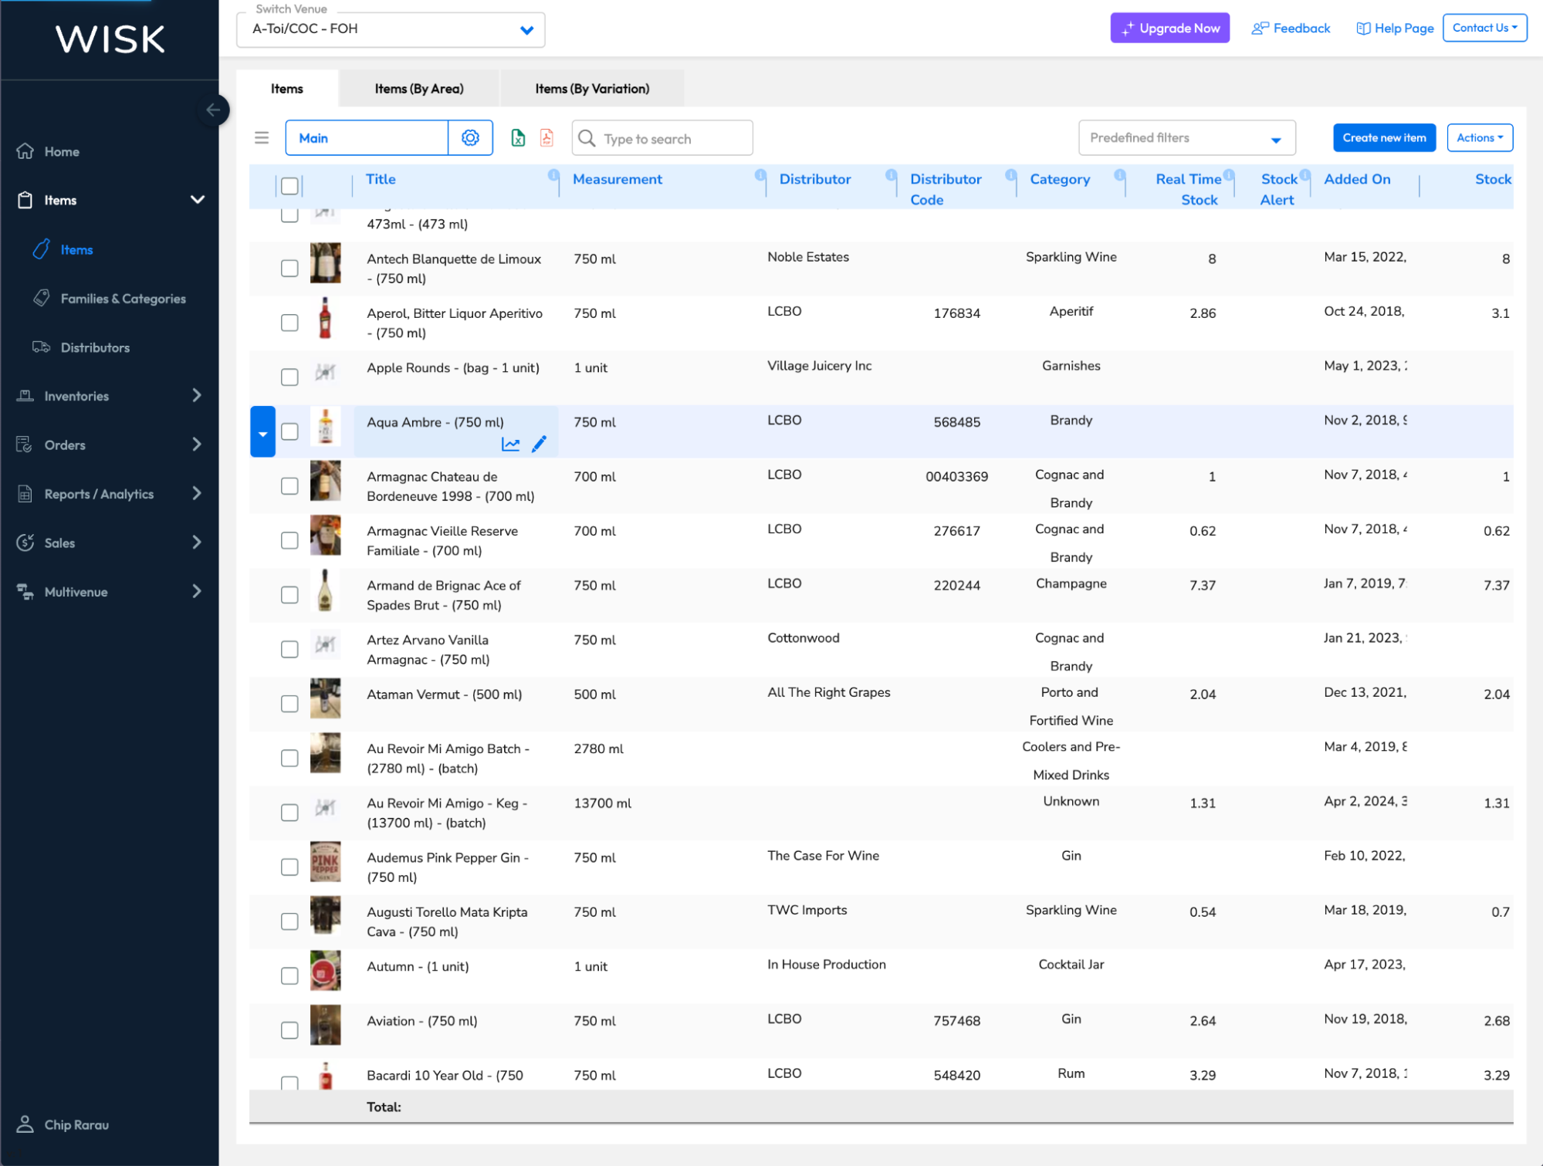
Task: Export the items list to PDF
Action: pyautogui.click(x=546, y=137)
